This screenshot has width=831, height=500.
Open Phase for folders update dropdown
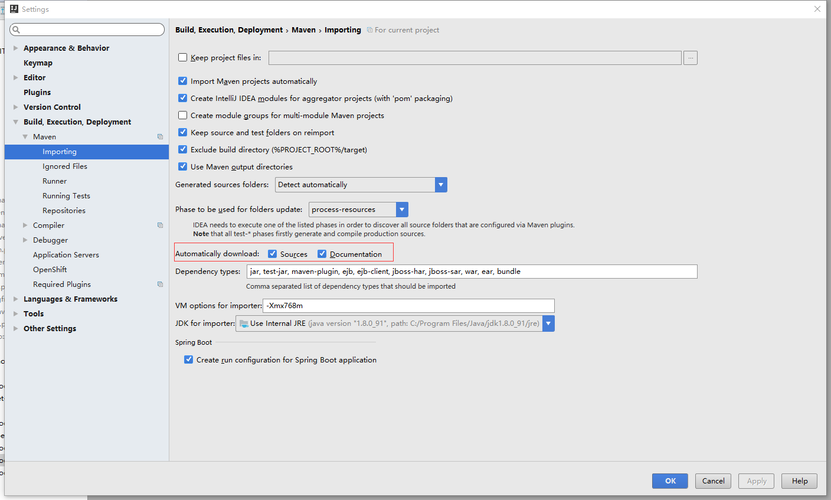pyautogui.click(x=402, y=210)
